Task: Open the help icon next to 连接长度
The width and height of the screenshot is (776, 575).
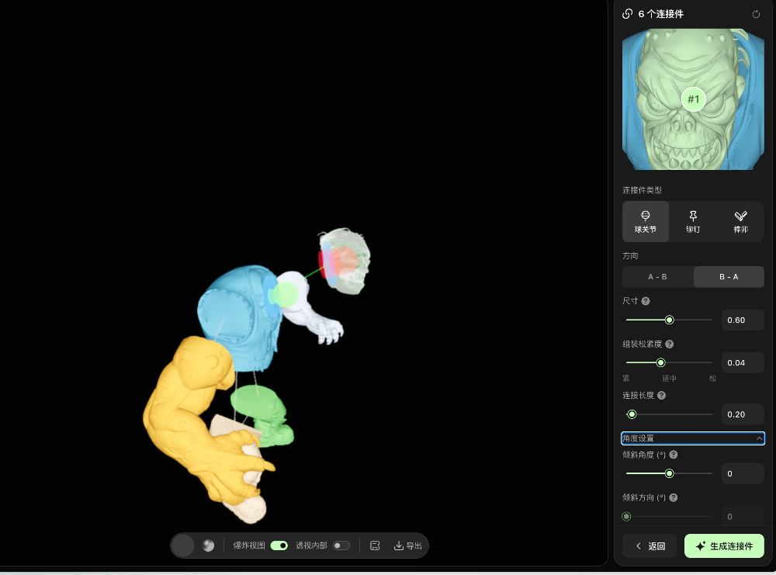Action: coord(661,396)
